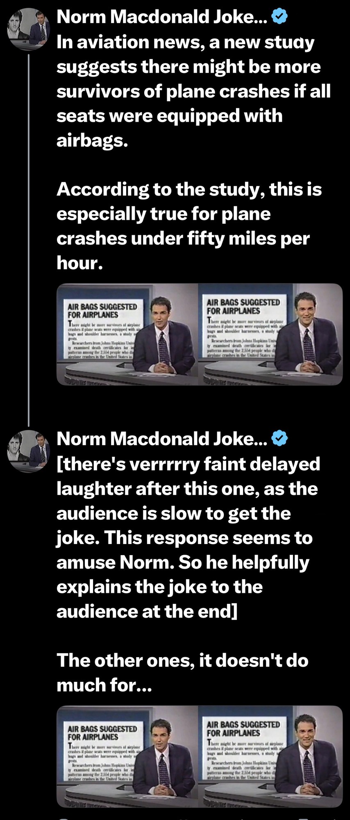This screenshot has width=350, height=820.
Task: Select the "According to the study" paragraph
Action: point(189,226)
